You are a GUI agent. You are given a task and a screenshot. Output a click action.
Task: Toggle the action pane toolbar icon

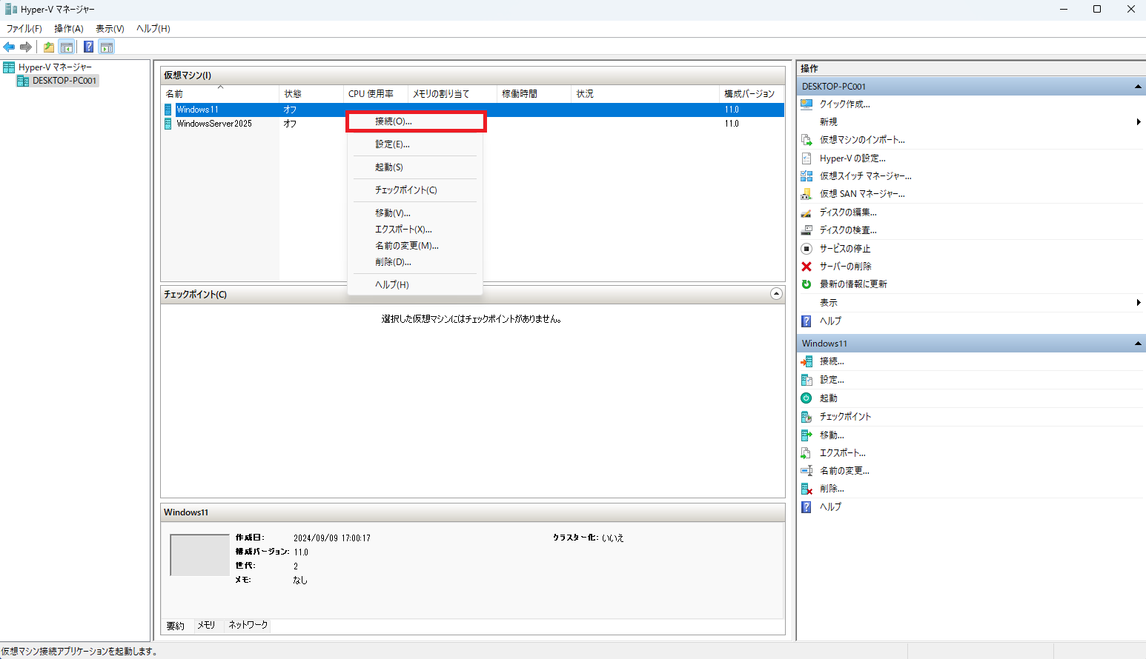(x=107, y=47)
